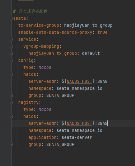Fold the config section in gutter
The image size is (135, 166).
point(11,61)
